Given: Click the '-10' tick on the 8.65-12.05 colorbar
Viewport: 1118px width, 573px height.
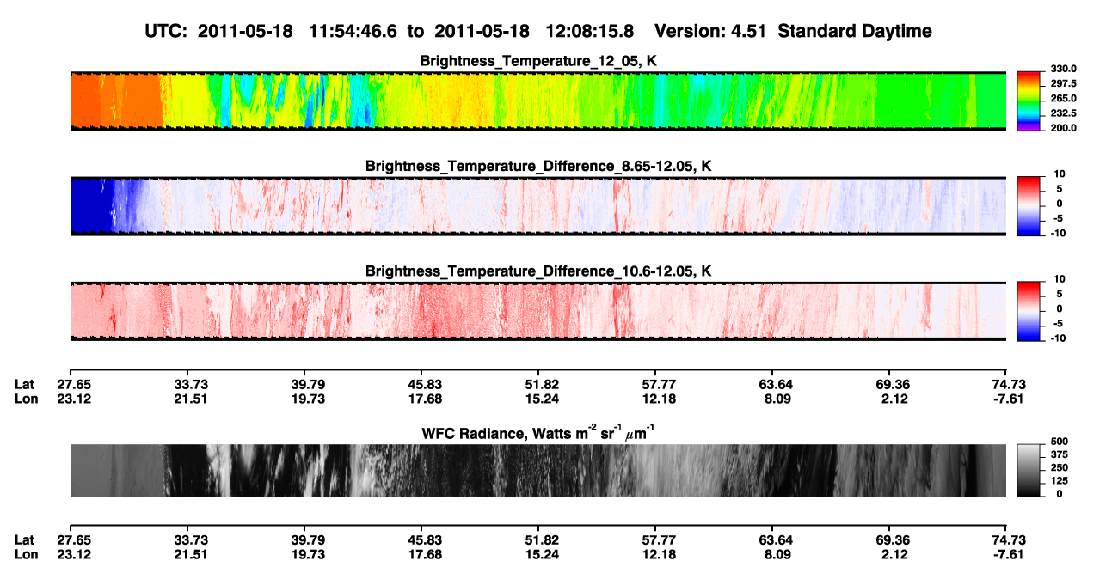Looking at the screenshot, I should (x=1060, y=233).
